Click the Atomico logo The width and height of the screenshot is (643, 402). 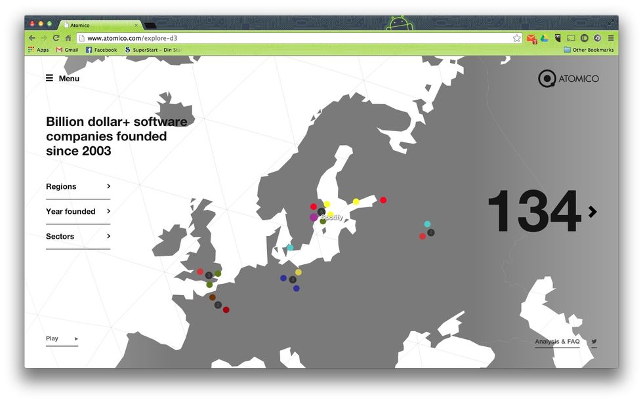tap(568, 79)
